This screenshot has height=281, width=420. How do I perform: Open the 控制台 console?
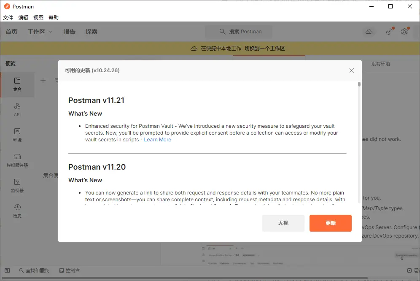click(70, 270)
